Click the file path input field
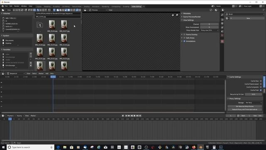 pyautogui.click(x=58, y=13)
